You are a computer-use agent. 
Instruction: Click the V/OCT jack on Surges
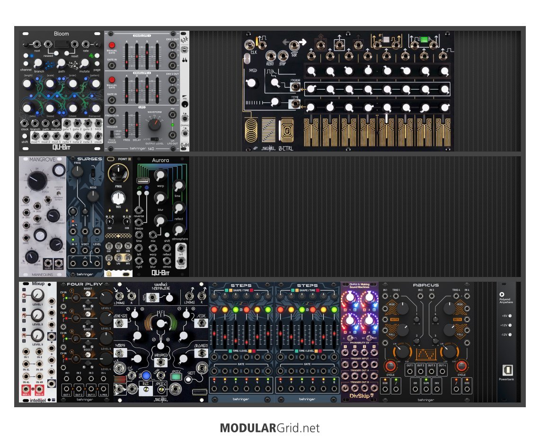coord(85,250)
